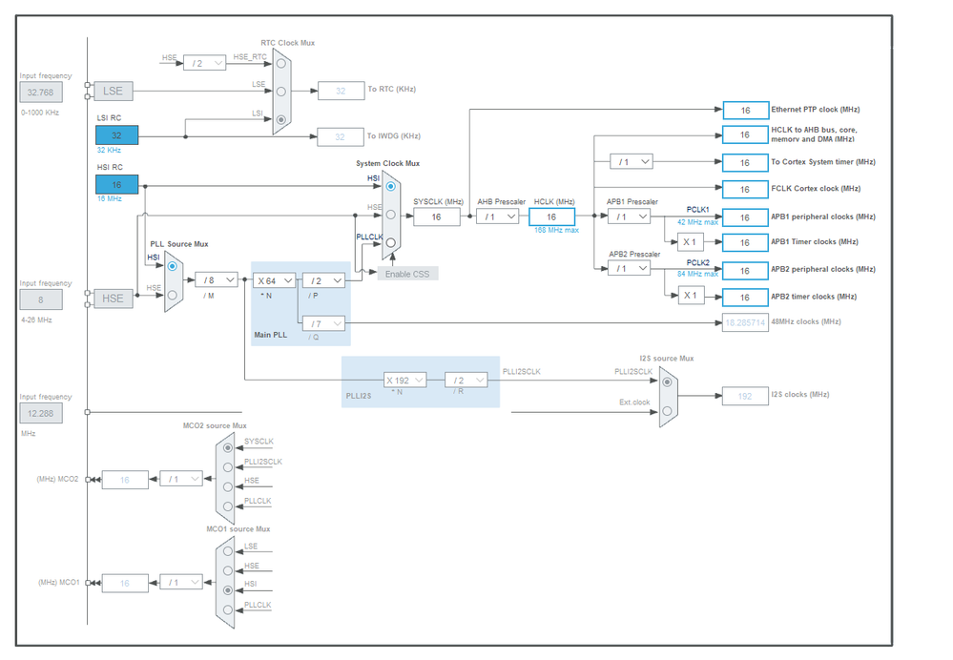This screenshot has height=660, width=953.
Task: Select PLLCLK in the MCO1 source Mux
Action: (228, 609)
